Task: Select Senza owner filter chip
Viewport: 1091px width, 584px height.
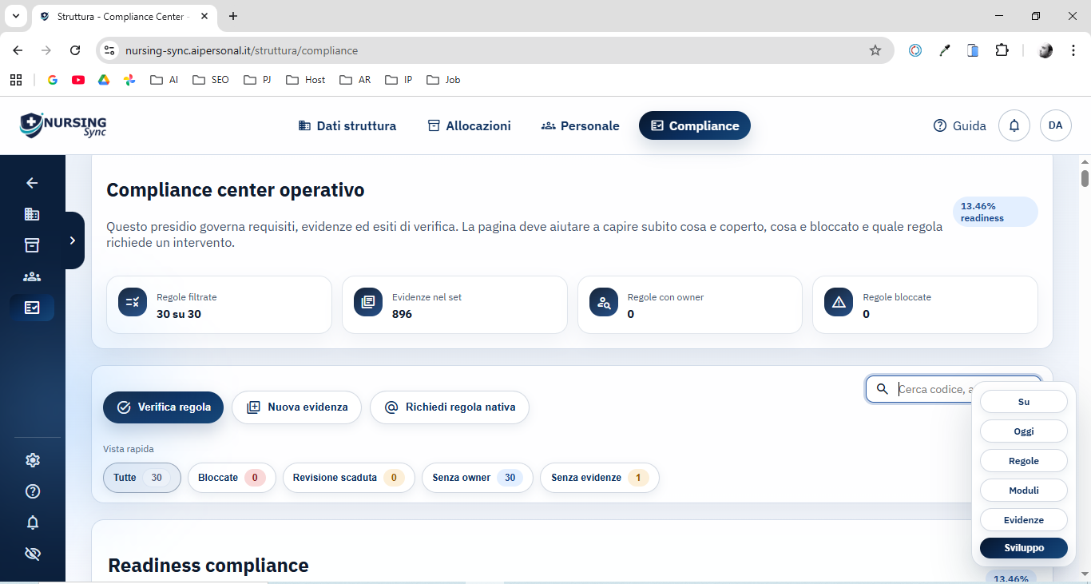Action: [x=478, y=478]
